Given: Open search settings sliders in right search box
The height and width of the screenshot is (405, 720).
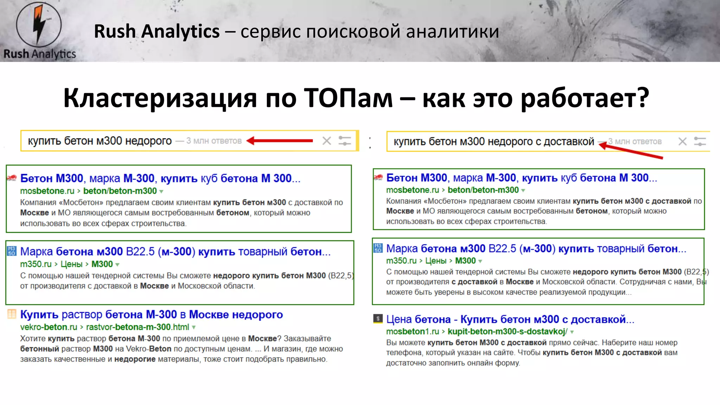Looking at the screenshot, I should point(700,142).
